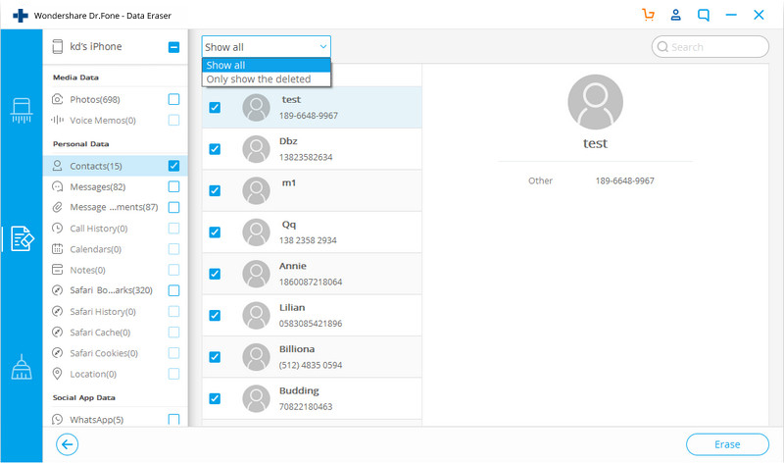The height and width of the screenshot is (464, 784).
Task: Select the m1 contact row
Action: [312, 190]
